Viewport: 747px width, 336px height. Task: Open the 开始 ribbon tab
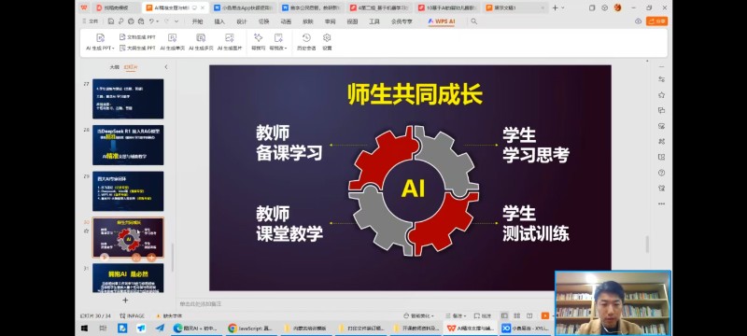tap(197, 21)
